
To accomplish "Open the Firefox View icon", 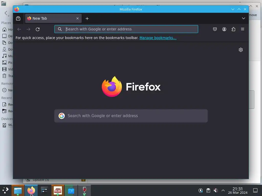I will [18, 18].
